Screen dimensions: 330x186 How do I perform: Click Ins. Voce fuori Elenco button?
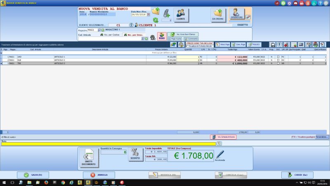tap(183, 34)
